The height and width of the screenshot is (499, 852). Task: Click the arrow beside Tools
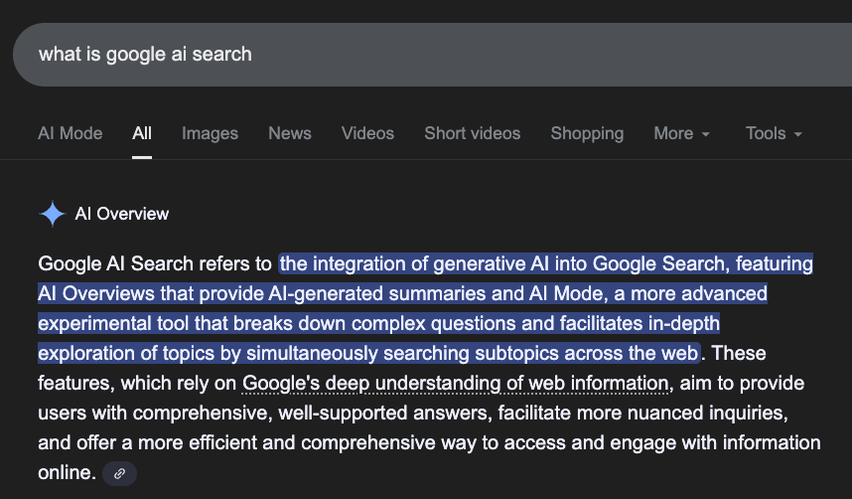[798, 134]
